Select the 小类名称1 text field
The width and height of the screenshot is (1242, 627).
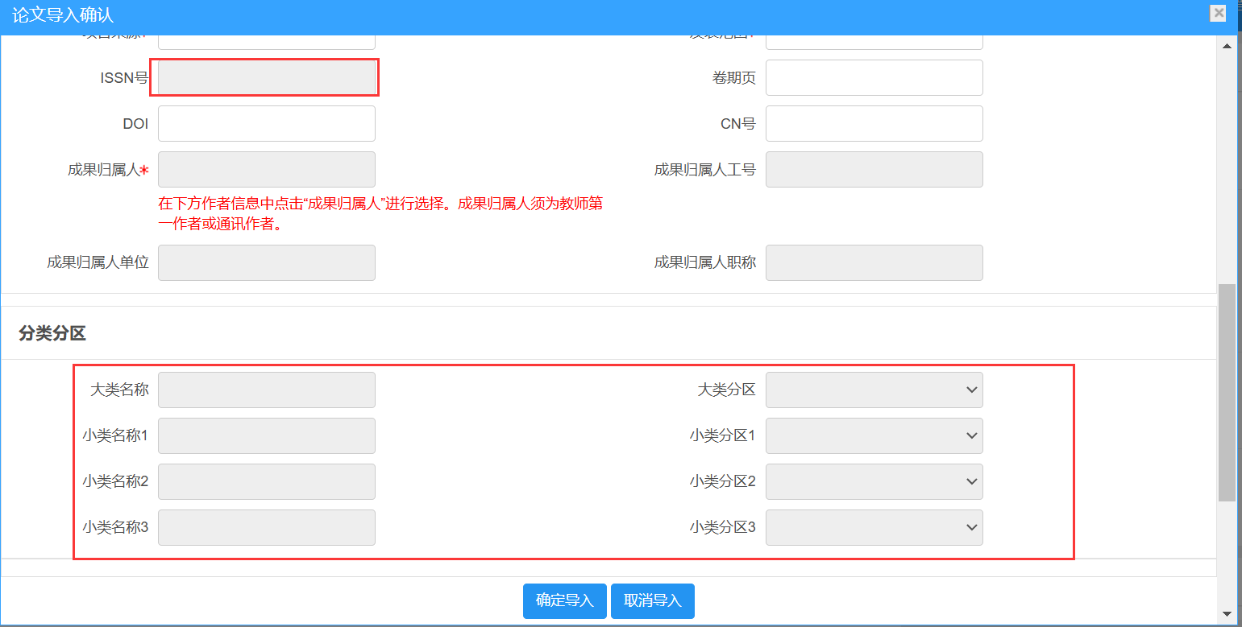[x=266, y=436]
